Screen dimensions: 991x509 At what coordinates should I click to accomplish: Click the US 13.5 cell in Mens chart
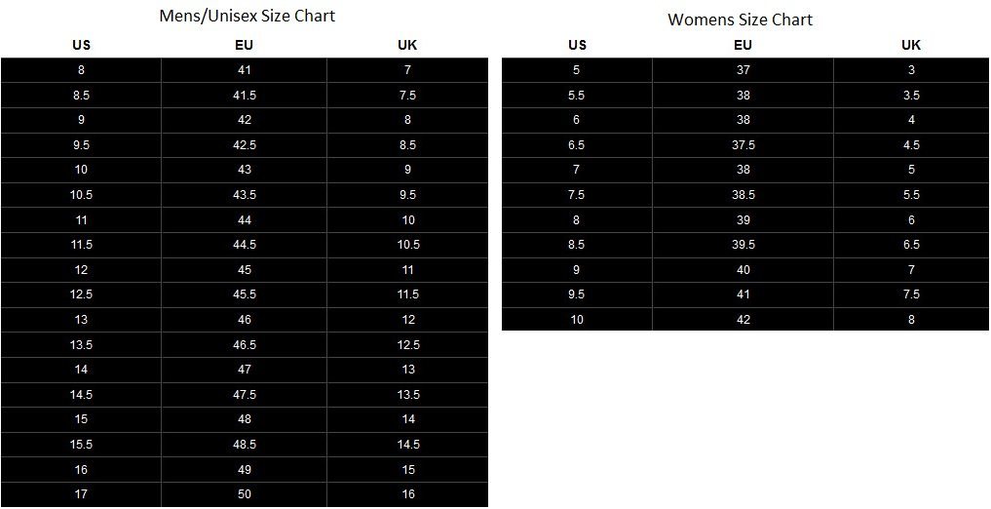point(81,345)
